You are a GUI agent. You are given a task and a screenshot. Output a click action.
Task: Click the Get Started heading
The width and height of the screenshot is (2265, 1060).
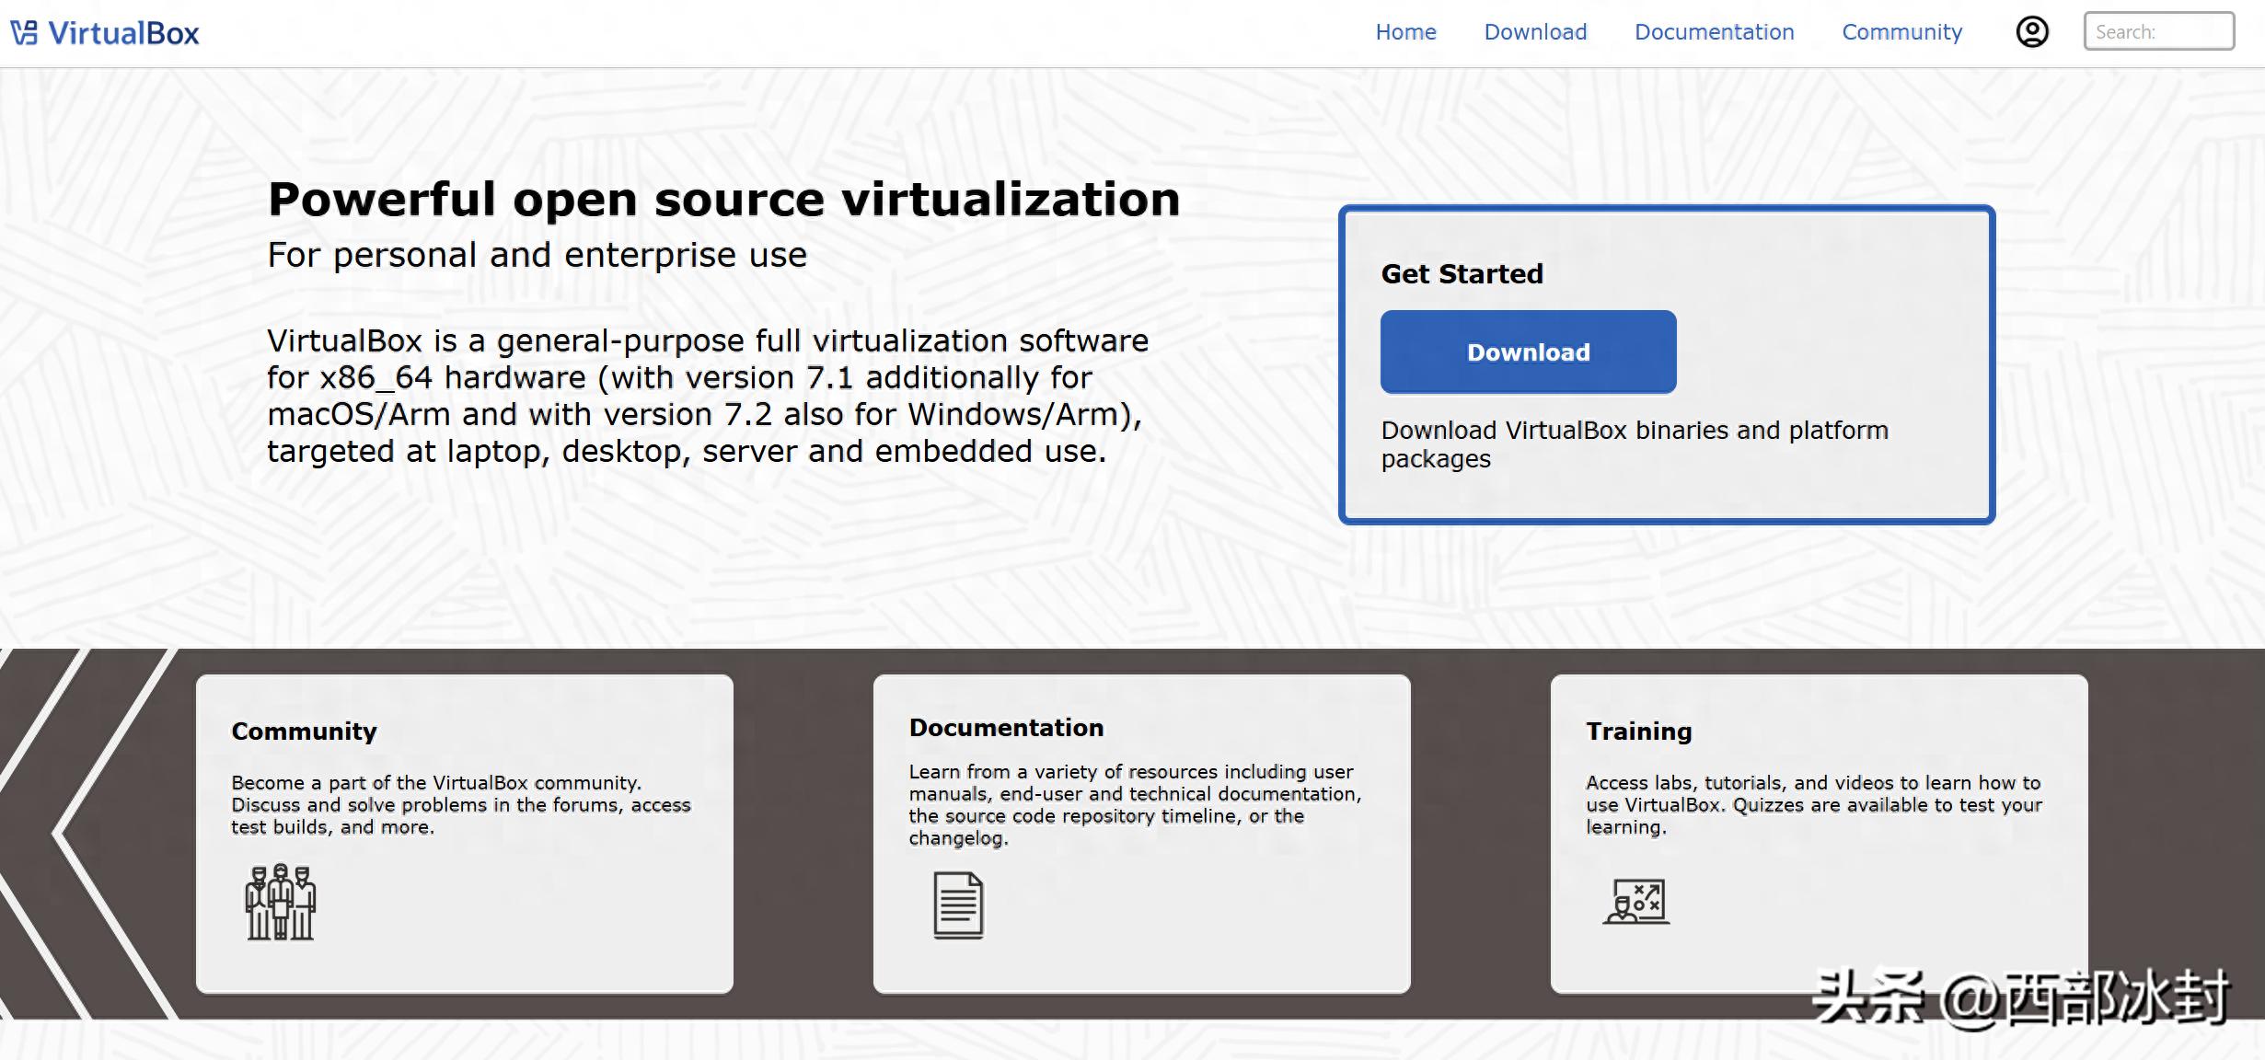click(x=1462, y=274)
